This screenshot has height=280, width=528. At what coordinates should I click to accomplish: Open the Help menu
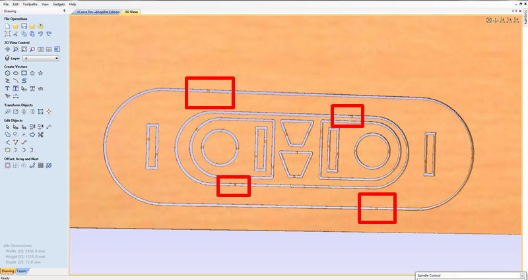point(73,5)
